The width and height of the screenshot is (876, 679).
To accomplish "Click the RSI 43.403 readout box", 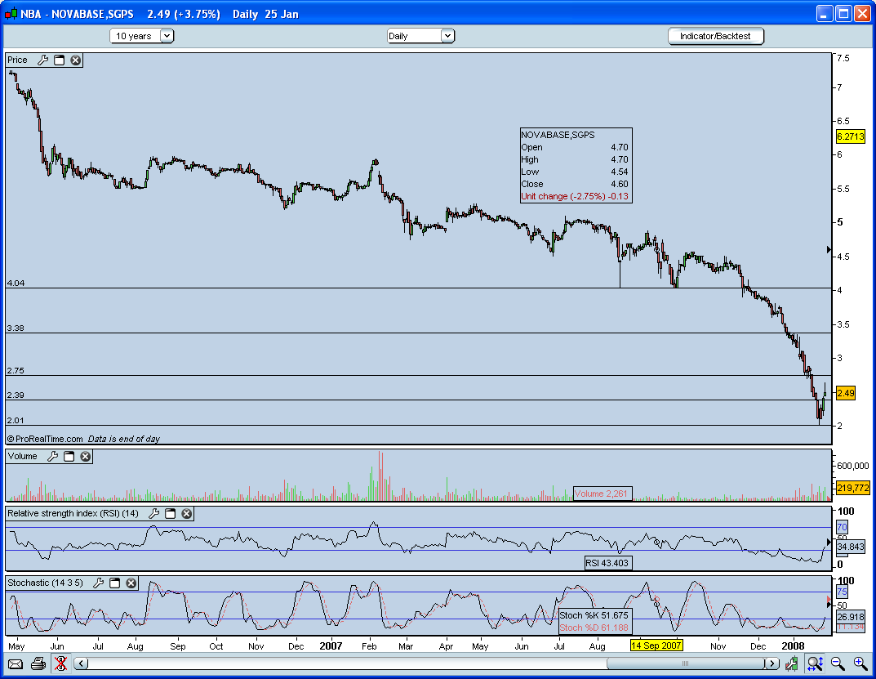I will click(x=608, y=563).
